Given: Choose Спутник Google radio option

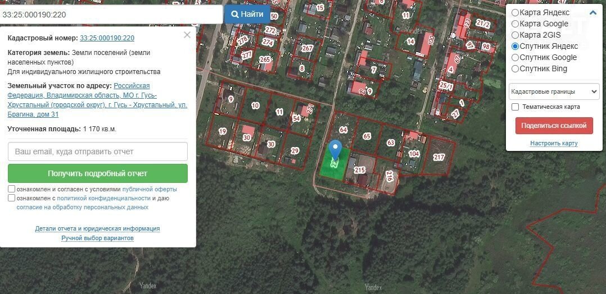Looking at the screenshot, I should (515, 57).
